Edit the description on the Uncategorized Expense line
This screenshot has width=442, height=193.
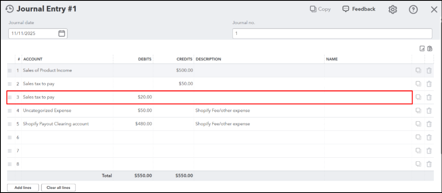coord(259,111)
